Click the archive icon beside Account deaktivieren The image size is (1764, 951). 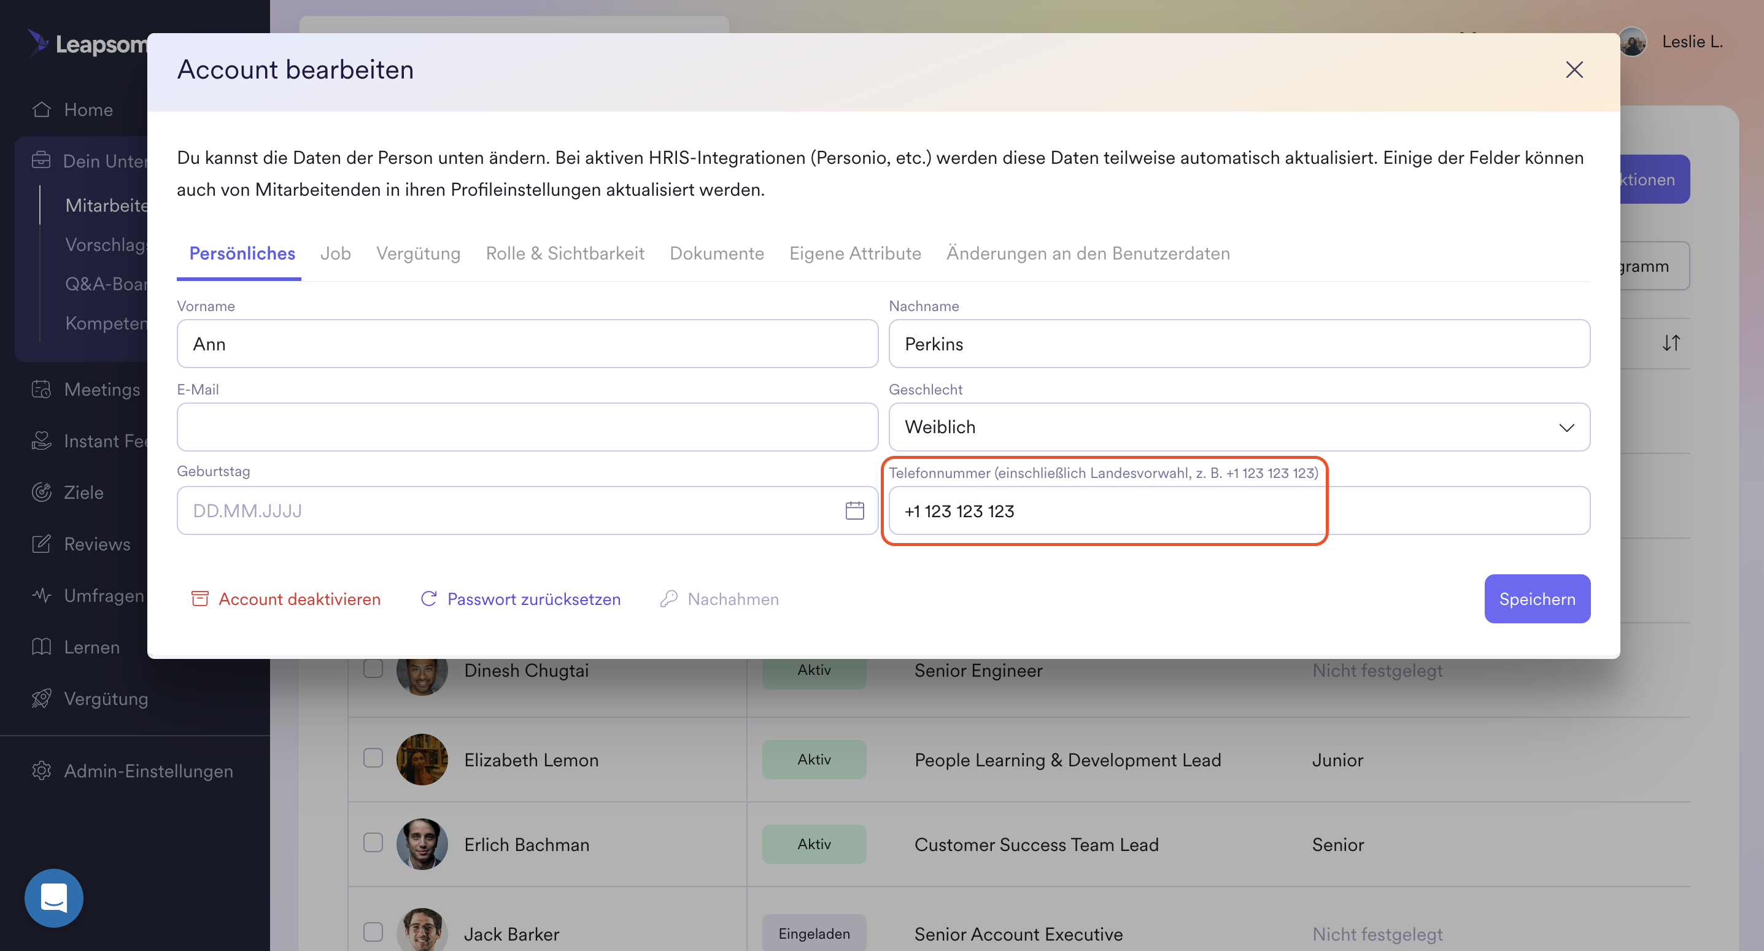click(200, 598)
